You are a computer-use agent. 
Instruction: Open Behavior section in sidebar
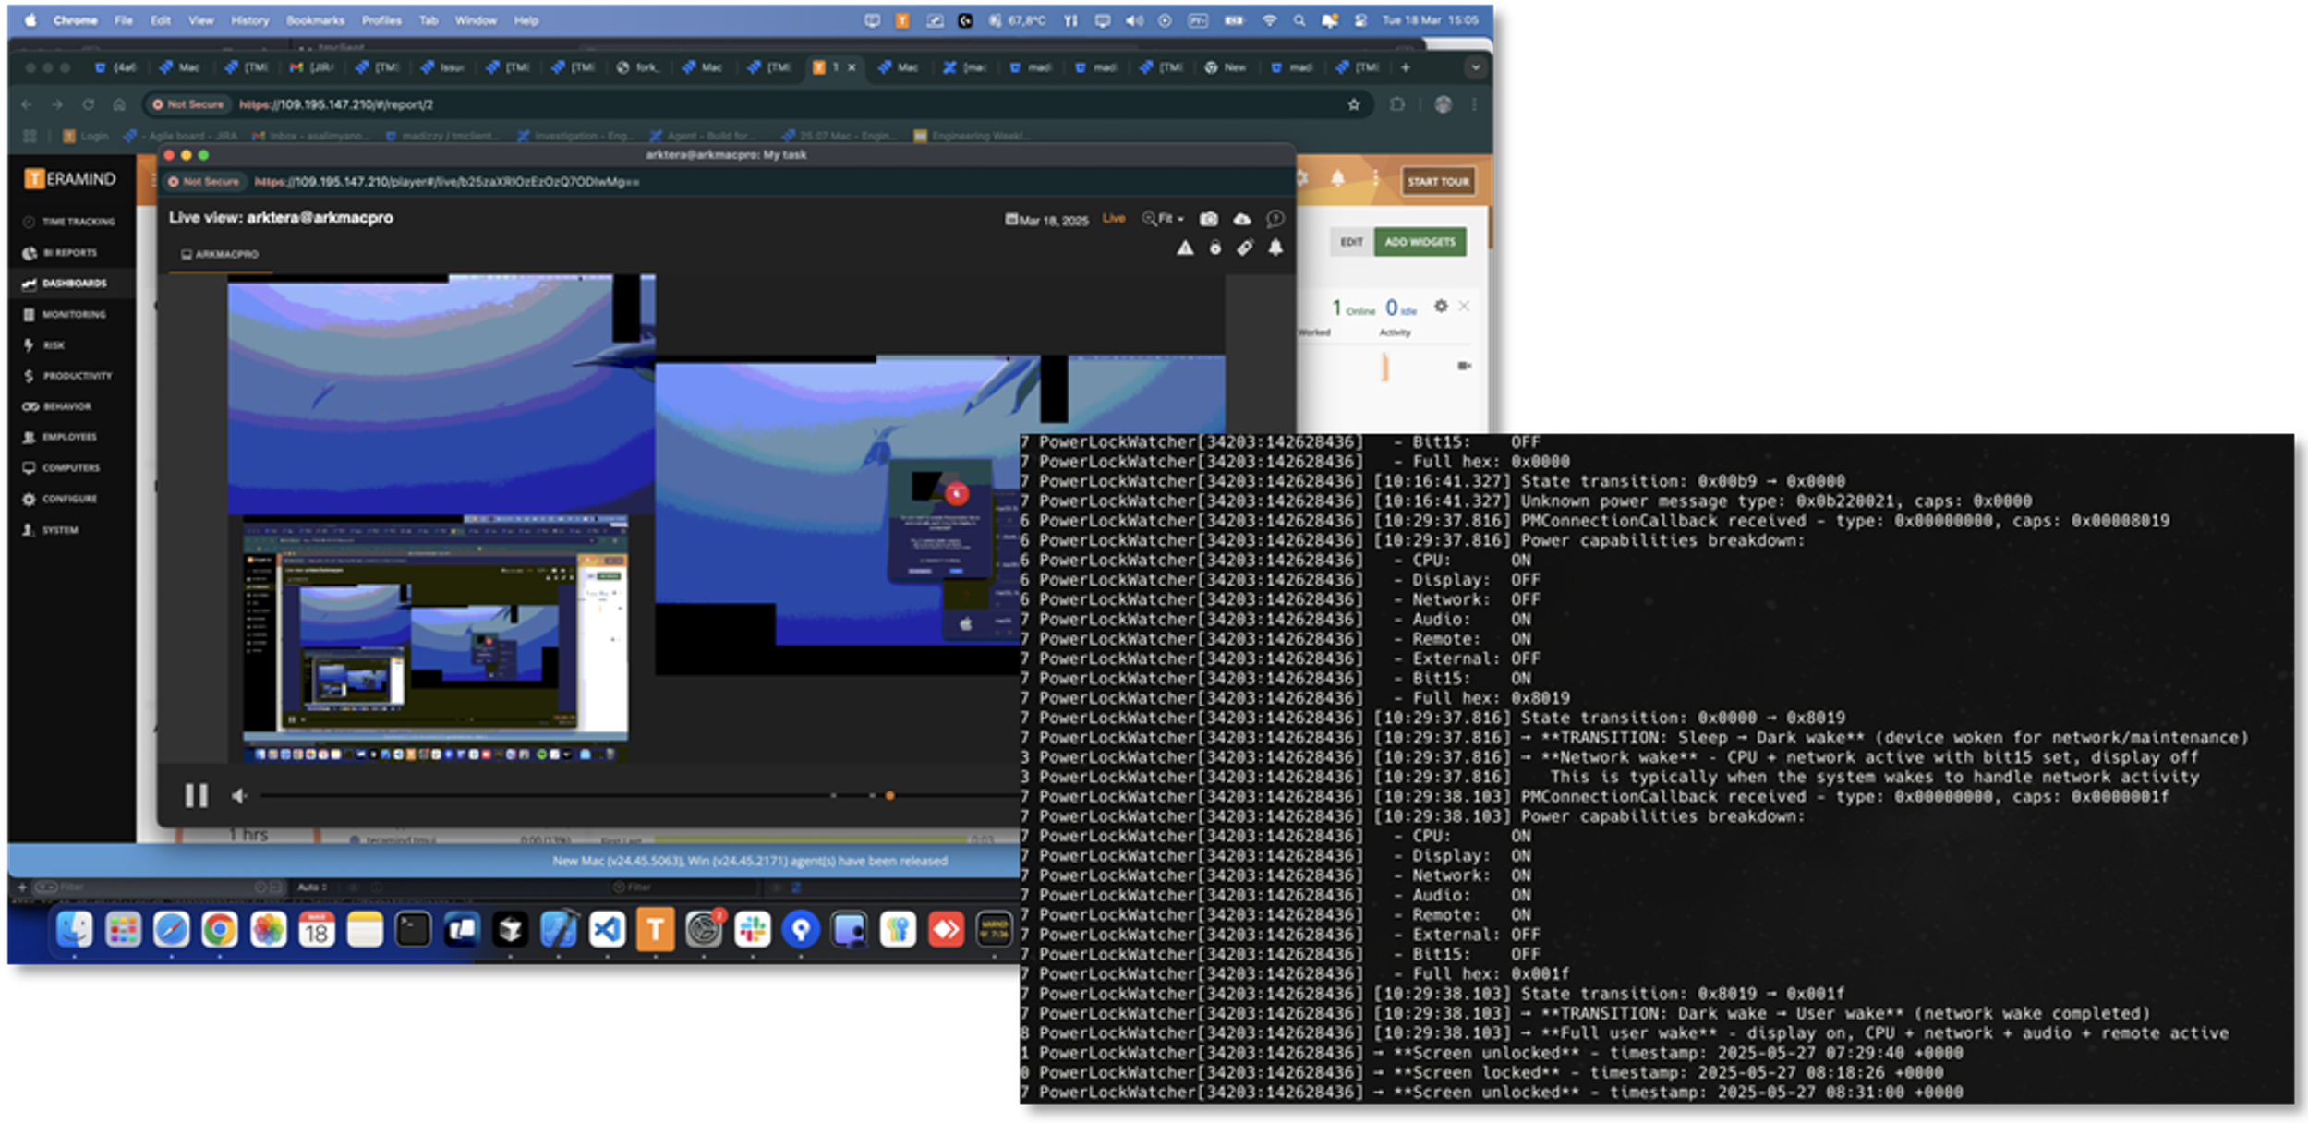57,406
